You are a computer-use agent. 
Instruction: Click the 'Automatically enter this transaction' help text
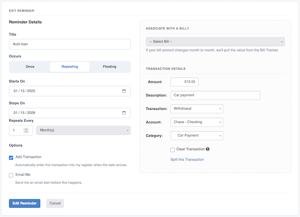71,165
